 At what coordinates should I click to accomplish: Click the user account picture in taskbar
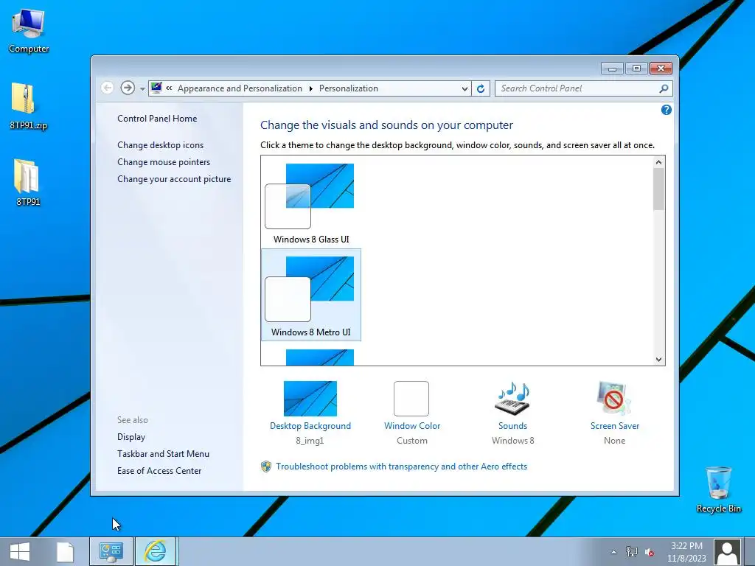[x=727, y=552]
